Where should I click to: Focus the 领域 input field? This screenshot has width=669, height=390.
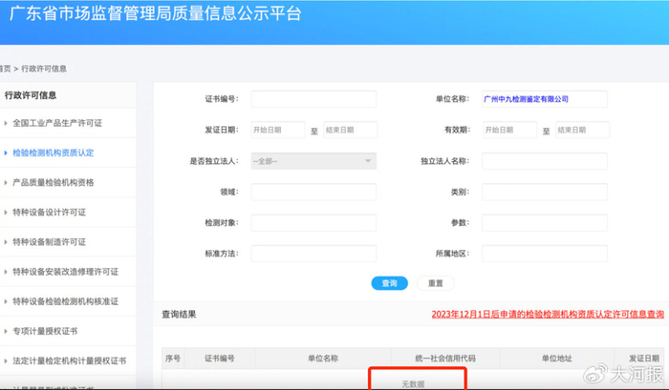tap(313, 192)
